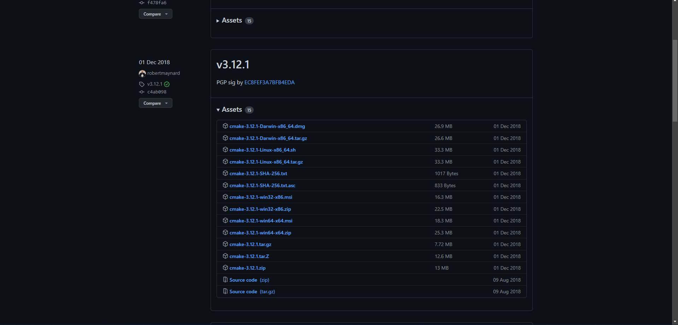Open the robertmaynard profile link
Viewport: 678px width, 325px height.
[x=164, y=73]
